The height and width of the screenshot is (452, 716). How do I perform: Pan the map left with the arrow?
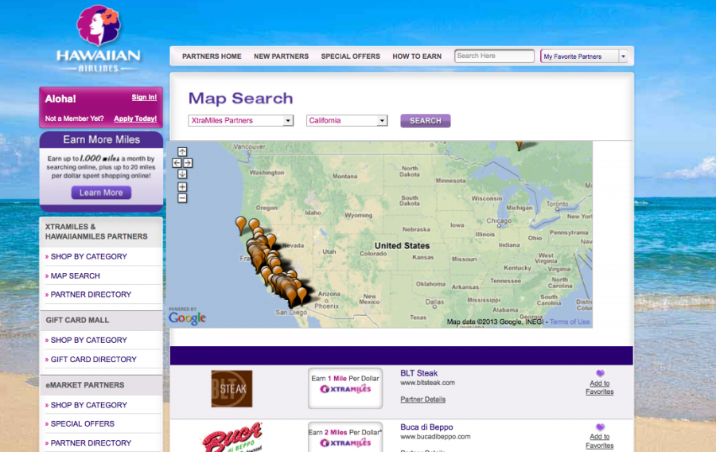tap(177, 163)
